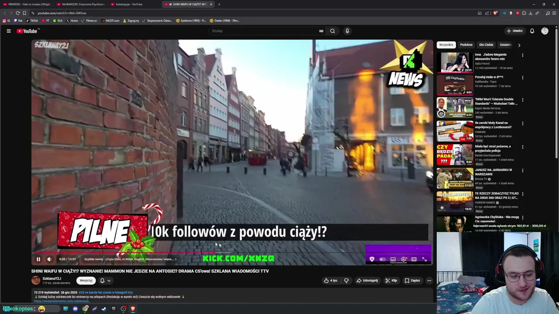
Task: Open the 'J'adore Megamix' video thumbnail
Action: tap(455, 62)
